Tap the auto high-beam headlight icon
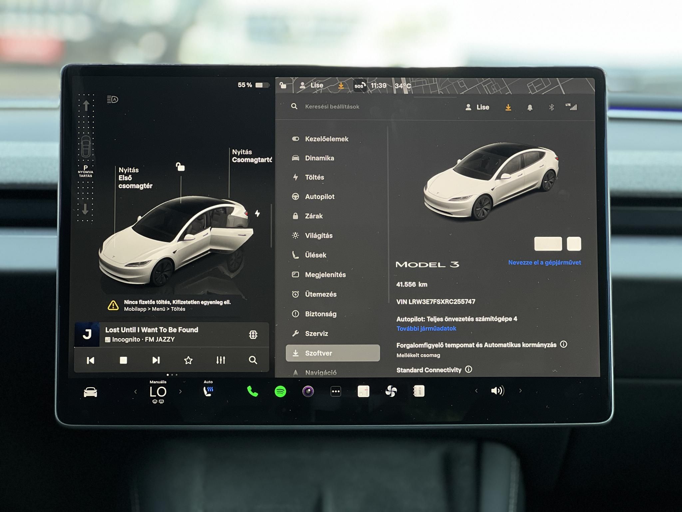 coord(113,99)
